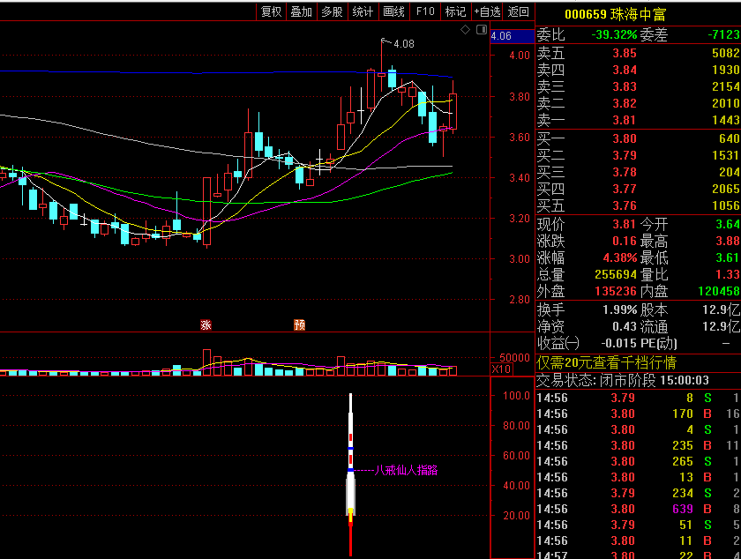The width and height of the screenshot is (741, 559).
Task: Click the 总量 255694 volume value
Action: [x=616, y=274]
